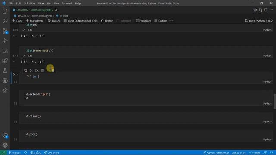Click Prettier in status bar
This screenshot has width=276, height=155.
254,152
